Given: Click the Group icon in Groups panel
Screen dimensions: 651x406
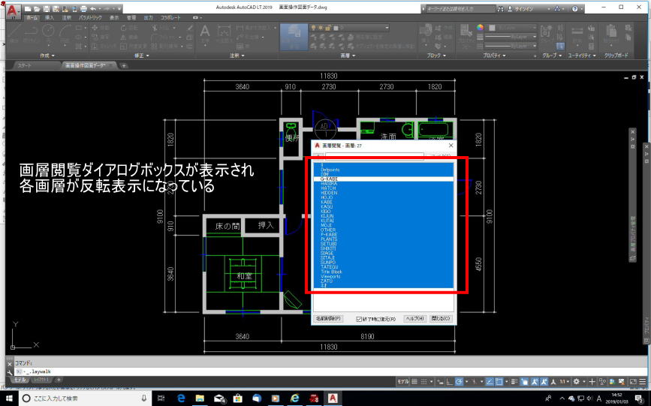Looking at the screenshot, I should coord(546,31).
